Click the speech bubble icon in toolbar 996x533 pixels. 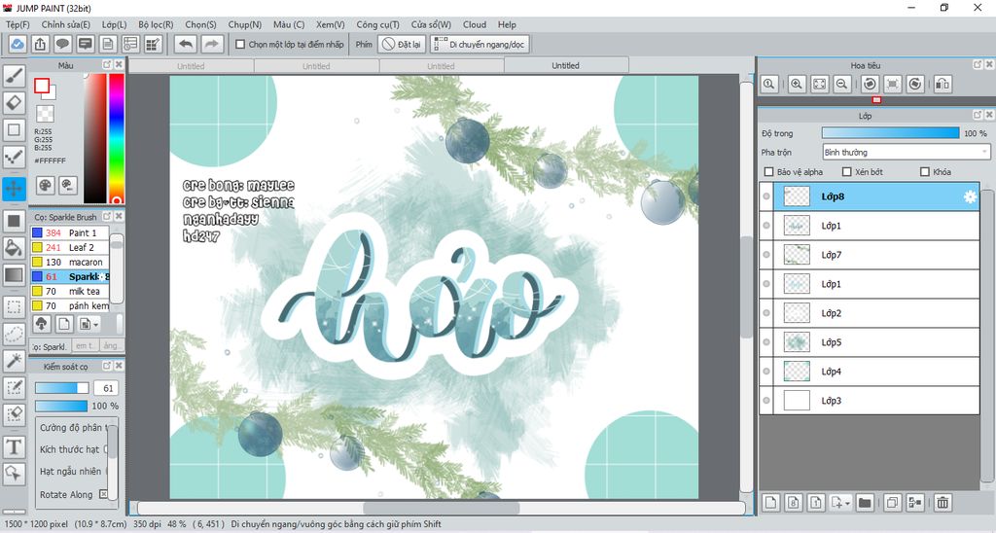click(62, 45)
